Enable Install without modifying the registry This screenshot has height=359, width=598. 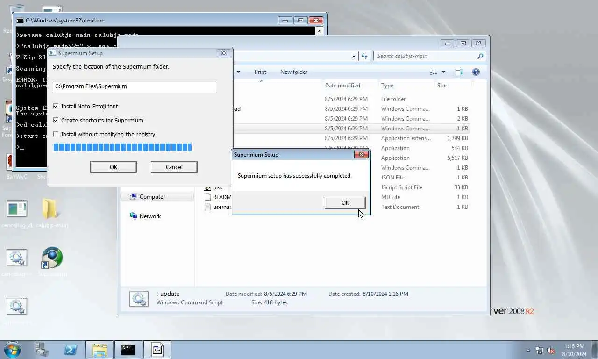[56, 135]
